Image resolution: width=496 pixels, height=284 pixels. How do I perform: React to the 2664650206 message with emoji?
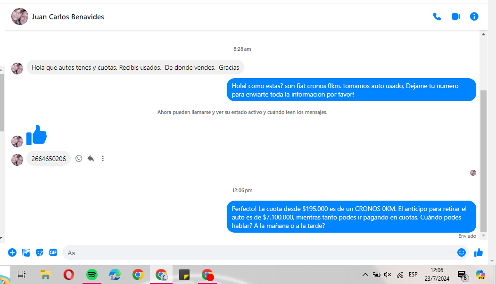[x=79, y=158]
